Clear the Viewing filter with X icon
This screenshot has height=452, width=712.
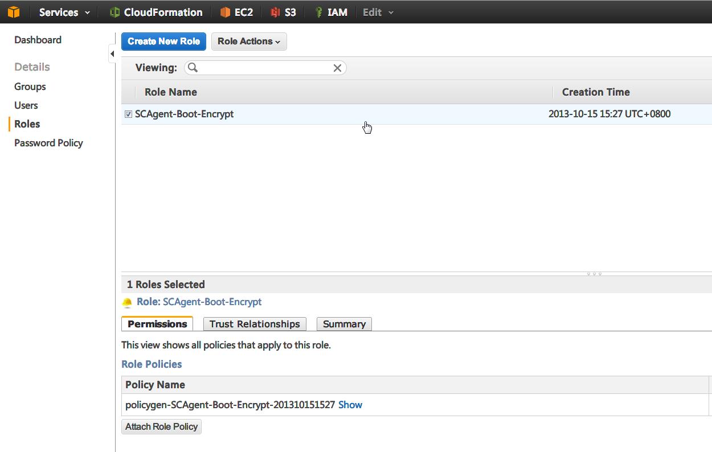(x=337, y=68)
